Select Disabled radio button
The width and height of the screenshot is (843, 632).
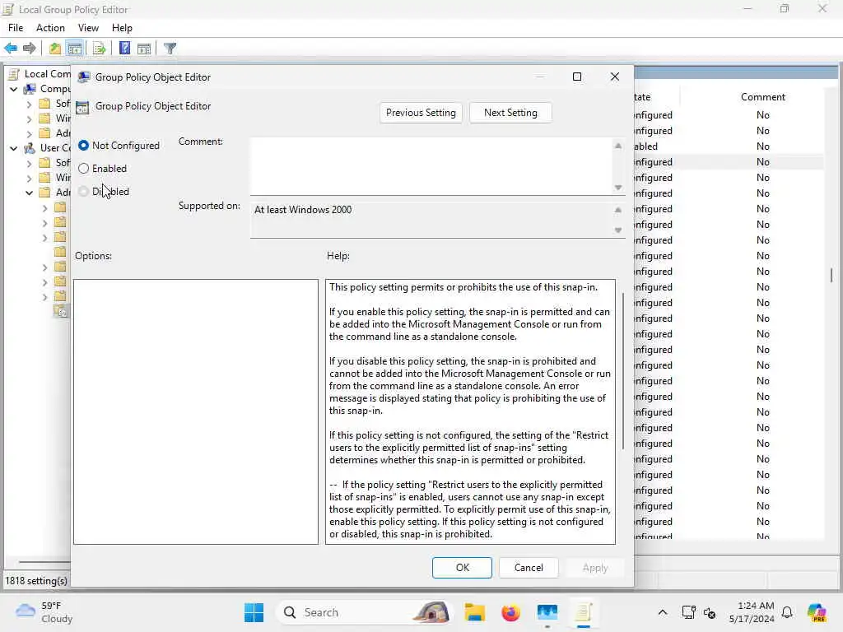click(83, 191)
